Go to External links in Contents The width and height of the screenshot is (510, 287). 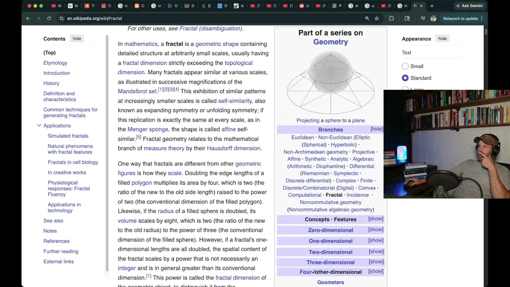click(59, 261)
